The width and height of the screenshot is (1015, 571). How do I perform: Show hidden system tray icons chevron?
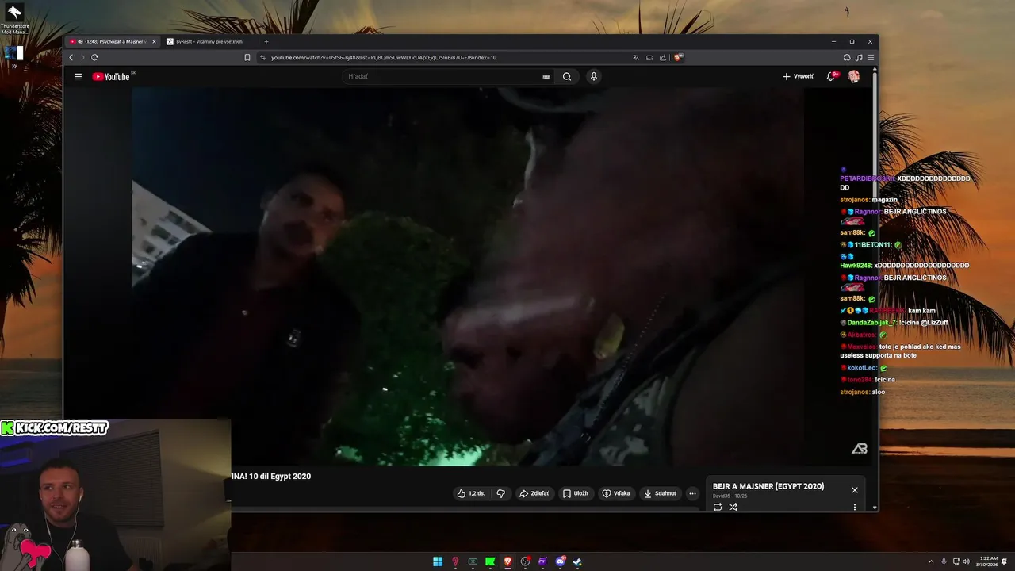click(931, 561)
